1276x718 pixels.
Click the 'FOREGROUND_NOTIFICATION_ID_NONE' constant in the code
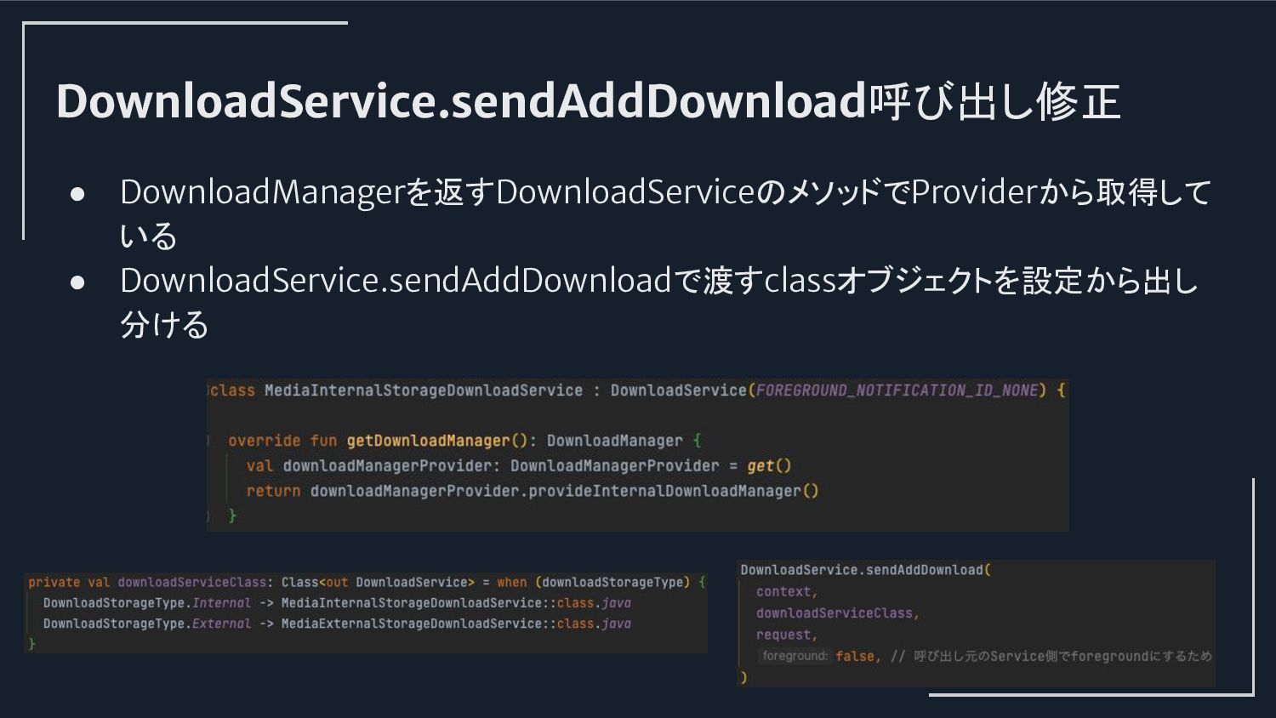[x=897, y=390]
